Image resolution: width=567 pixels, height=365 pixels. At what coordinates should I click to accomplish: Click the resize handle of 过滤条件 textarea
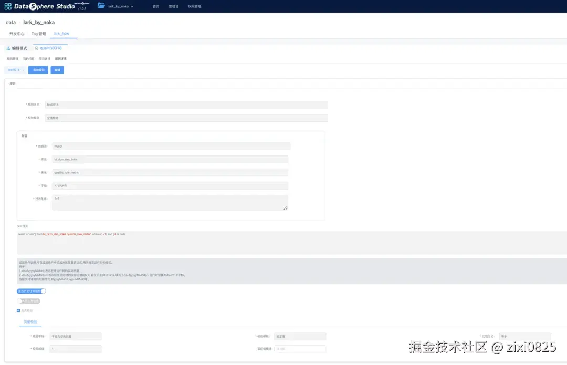286,209
